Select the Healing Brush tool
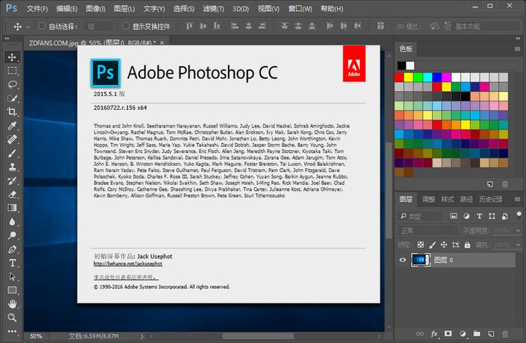The image size is (526, 343). pyautogui.click(x=12, y=139)
